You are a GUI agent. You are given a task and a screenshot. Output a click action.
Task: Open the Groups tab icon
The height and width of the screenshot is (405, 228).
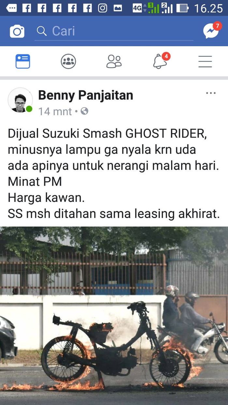(68, 61)
